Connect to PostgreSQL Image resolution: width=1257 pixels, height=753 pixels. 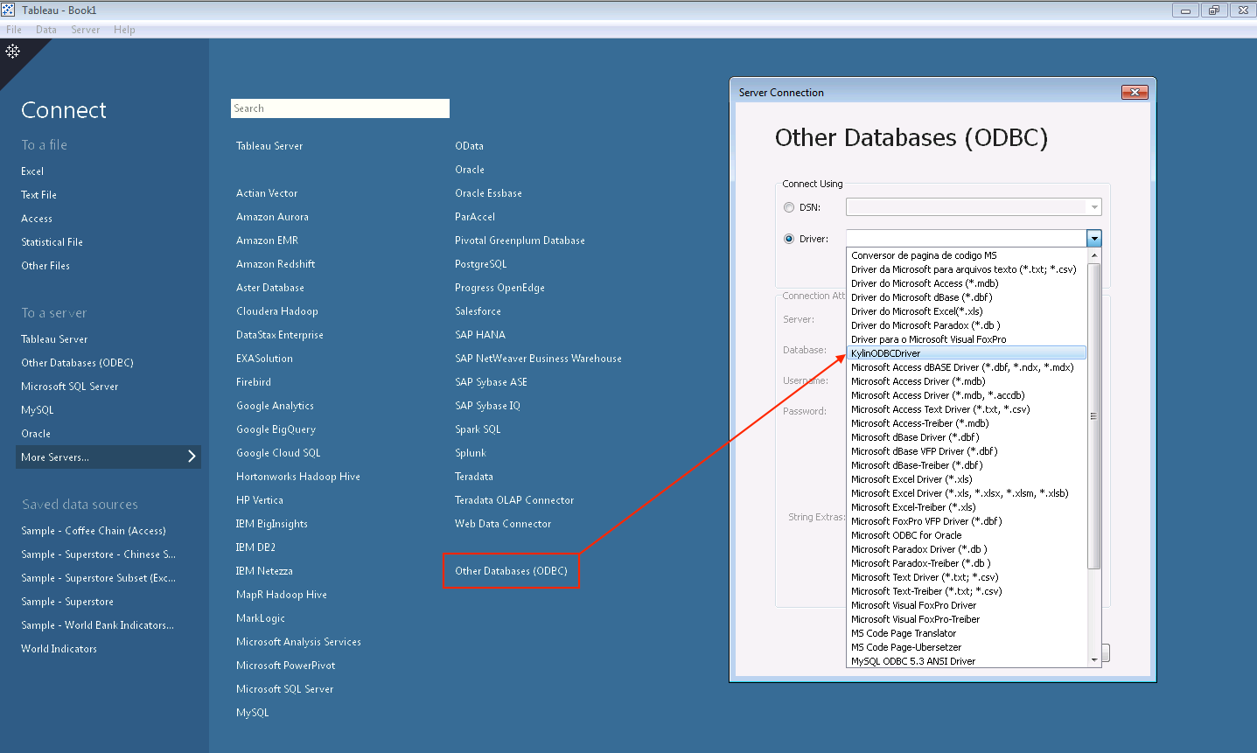coord(480,264)
